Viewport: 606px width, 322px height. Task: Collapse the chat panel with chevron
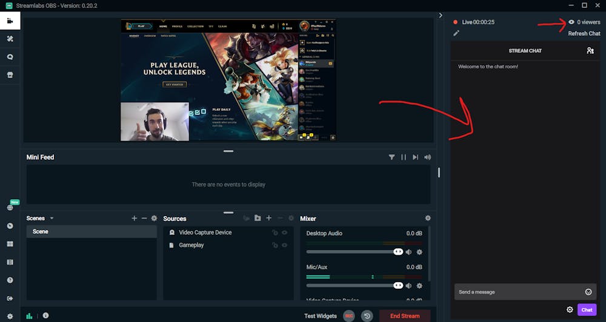(441, 16)
